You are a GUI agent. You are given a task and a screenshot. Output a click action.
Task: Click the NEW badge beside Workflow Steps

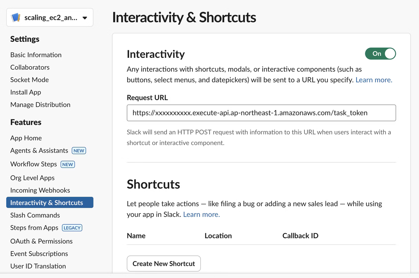click(x=68, y=164)
